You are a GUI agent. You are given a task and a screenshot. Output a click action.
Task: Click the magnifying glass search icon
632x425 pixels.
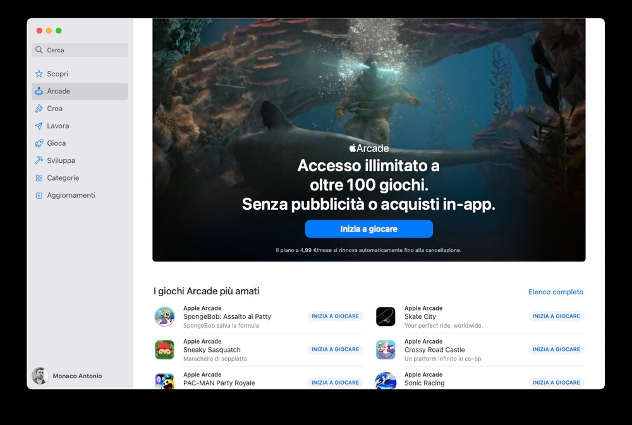pos(40,50)
